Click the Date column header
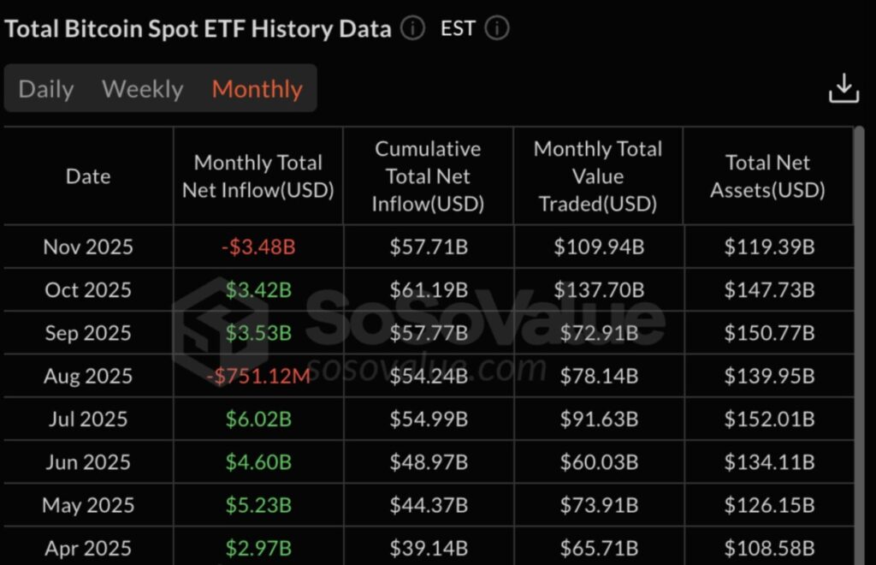 coord(88,176)
